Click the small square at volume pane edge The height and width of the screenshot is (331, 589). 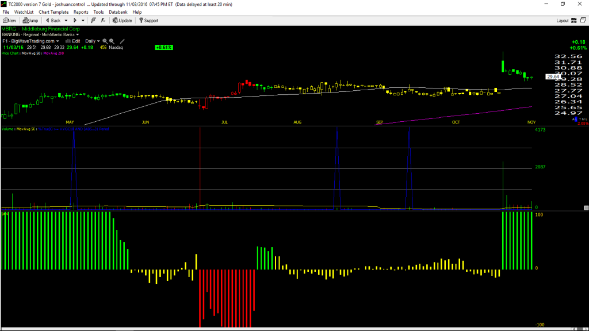[x=586, y=207]
